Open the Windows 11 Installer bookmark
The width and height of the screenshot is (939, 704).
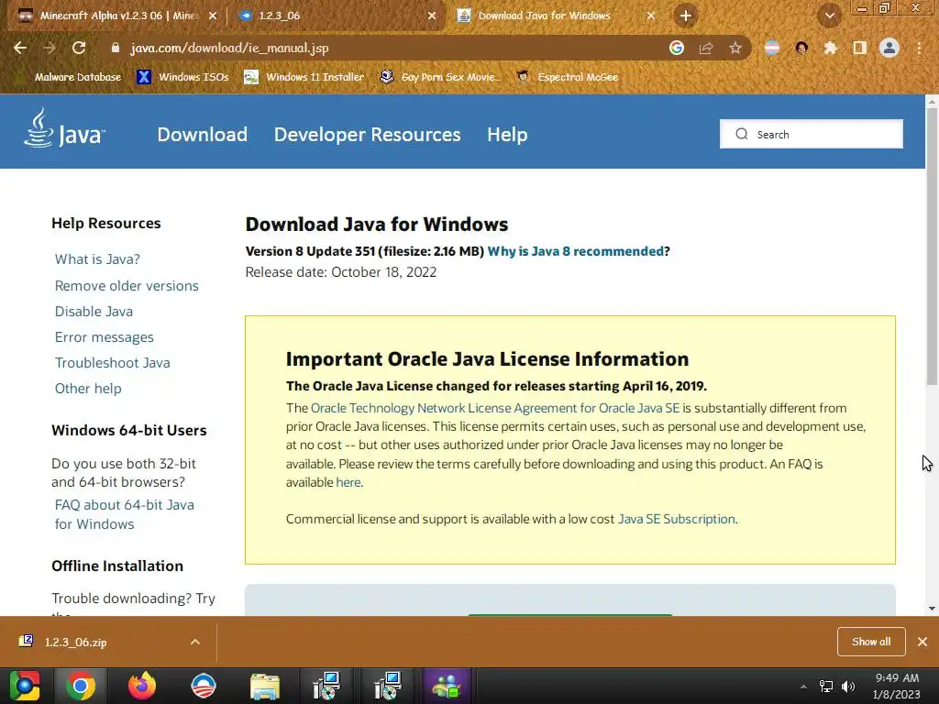coord(304,77)
